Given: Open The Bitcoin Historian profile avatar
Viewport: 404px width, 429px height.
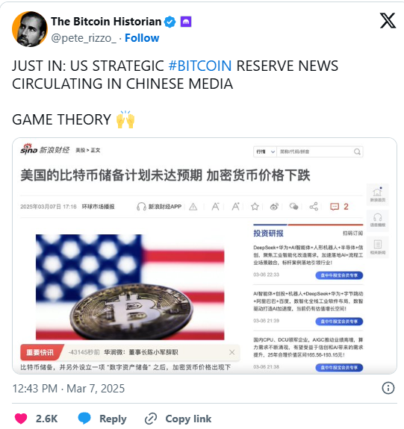Looking at the screenshot, I should click(x=30, y=29).
